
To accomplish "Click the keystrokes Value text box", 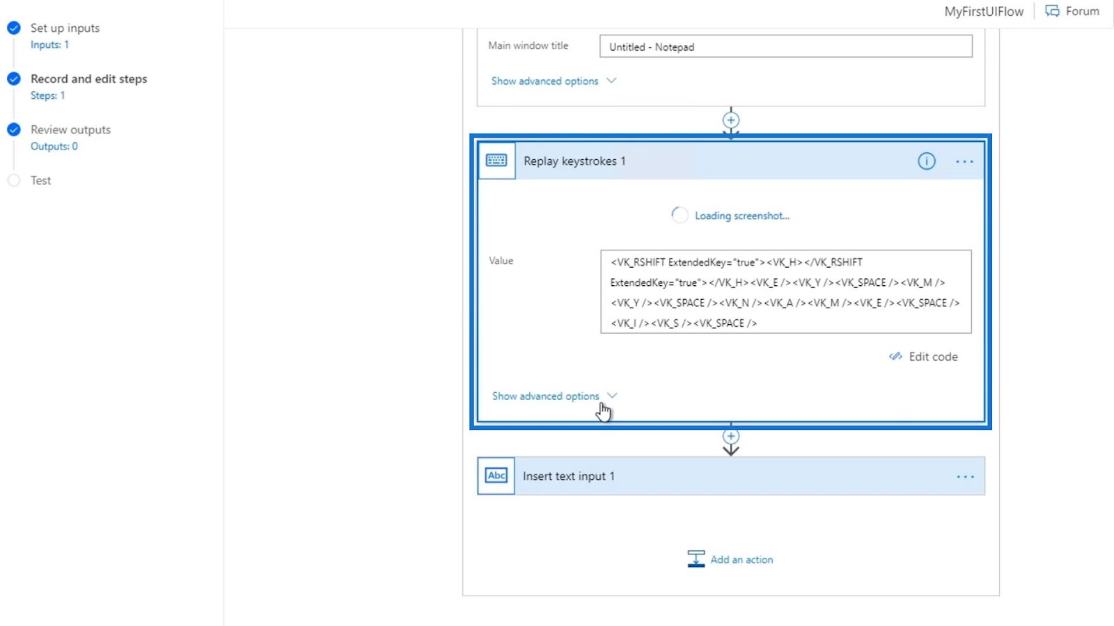I will 785,292.
